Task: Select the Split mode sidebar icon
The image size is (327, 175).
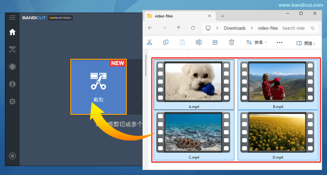Action: coord(12,67)
